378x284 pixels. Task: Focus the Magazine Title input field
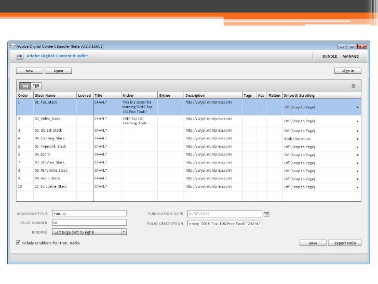click(89, 213)
